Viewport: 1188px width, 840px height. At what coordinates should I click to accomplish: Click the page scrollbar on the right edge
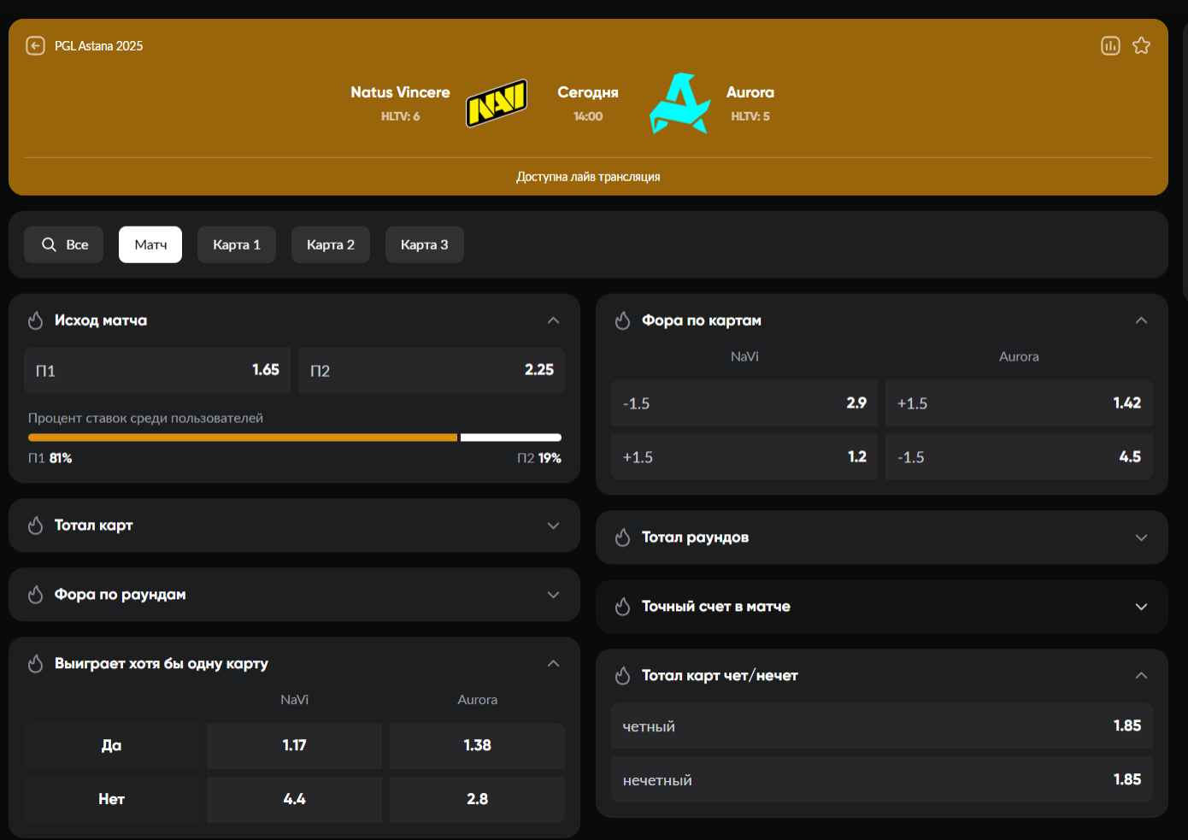coord(1185,162)
